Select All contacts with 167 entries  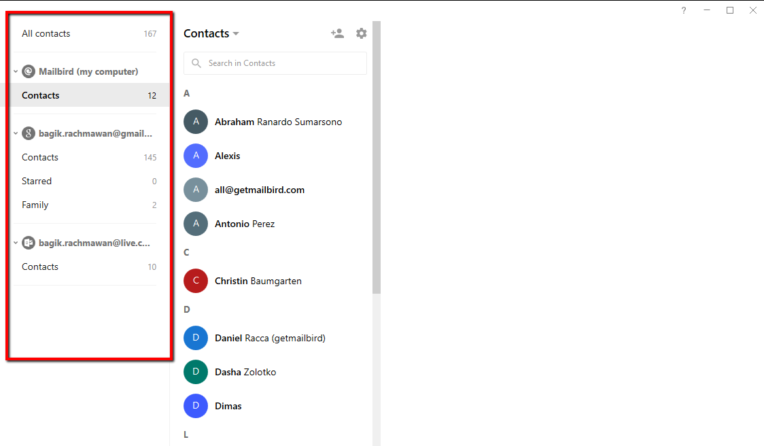(x=89, y=33)
